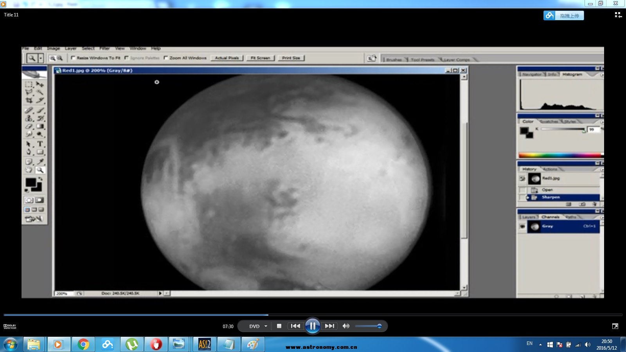
Task: Switch to standard screen mode
Action: click(x=27, y=210)
